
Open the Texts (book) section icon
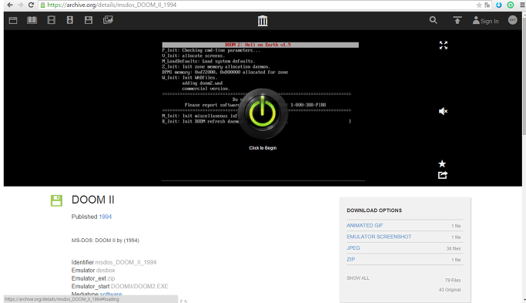pyautogui.click(x=32, y=20)
